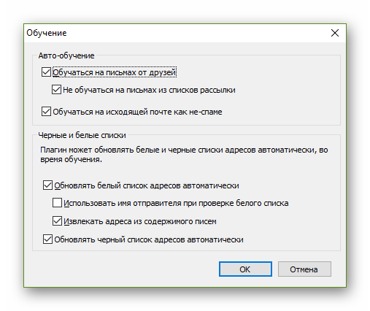
Task: Click the 'Черные и белые списки' group heading
Action: tap(82, 135)
